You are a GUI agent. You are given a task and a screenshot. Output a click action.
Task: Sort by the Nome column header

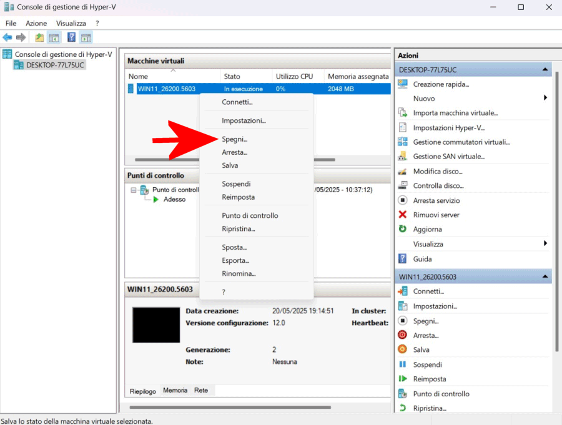click(x=174, y=76)
